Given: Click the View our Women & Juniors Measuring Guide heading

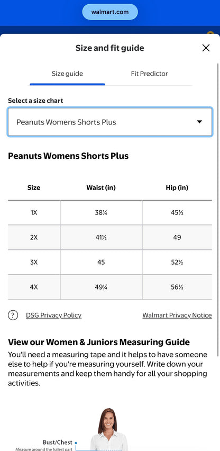Looking at the screenshot, I should pos(99,342).
